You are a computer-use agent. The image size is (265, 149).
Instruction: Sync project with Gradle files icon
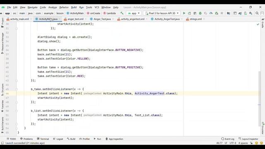tap(240, 13)
